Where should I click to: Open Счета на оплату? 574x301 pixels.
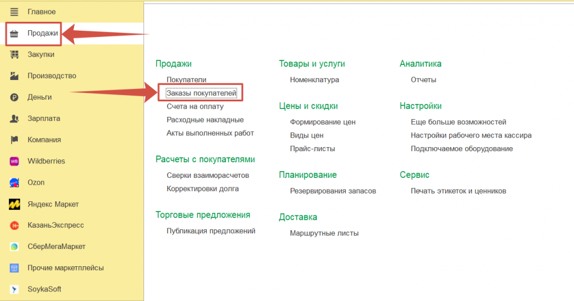pyautogui.click(x=195, y=106)
